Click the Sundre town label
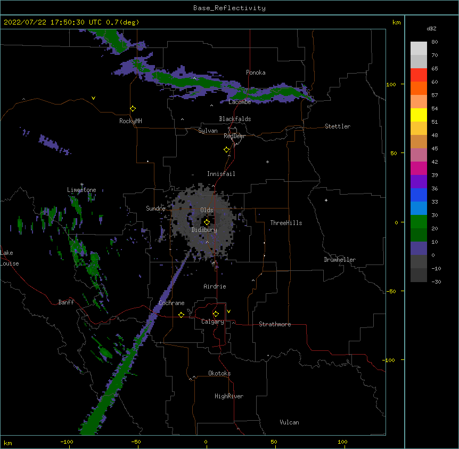 (x=155, y=209)
